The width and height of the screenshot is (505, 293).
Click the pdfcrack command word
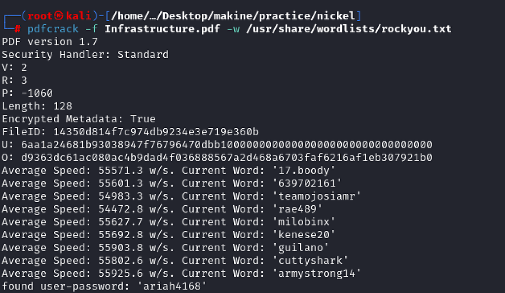(x=53, y=29)
